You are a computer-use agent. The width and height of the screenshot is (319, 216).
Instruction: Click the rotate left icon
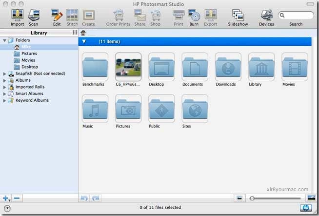click(84, 198)
